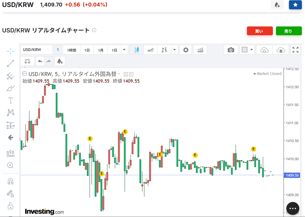
Task: Select the trend line drawing tool
Action: [11, 63]
